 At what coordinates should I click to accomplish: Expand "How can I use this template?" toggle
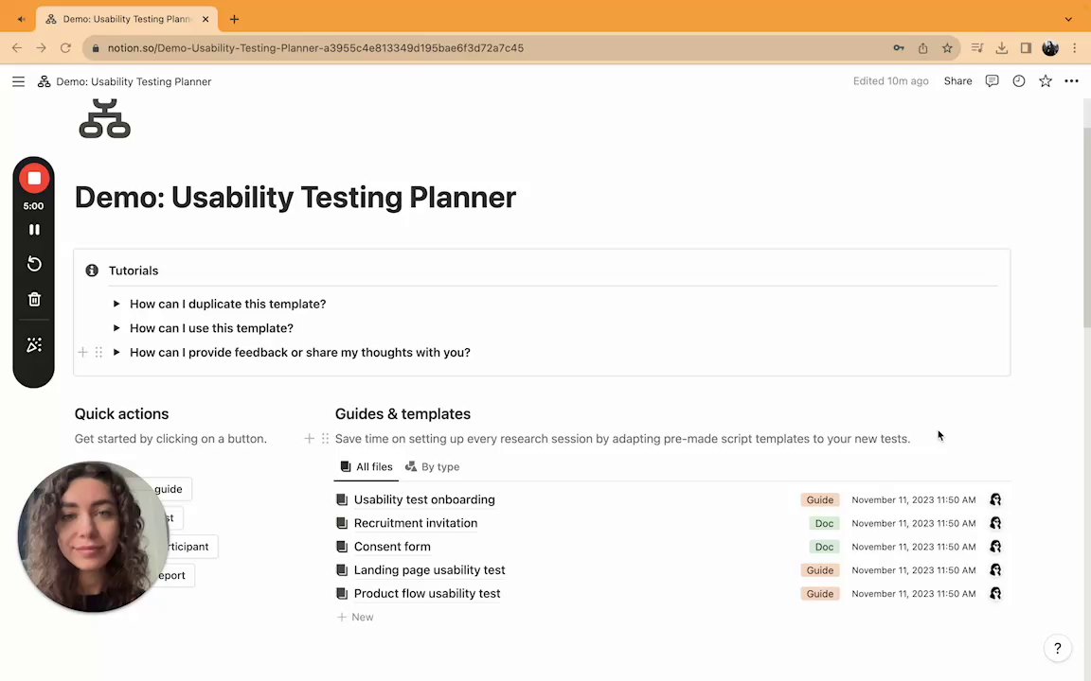(116, 328)
